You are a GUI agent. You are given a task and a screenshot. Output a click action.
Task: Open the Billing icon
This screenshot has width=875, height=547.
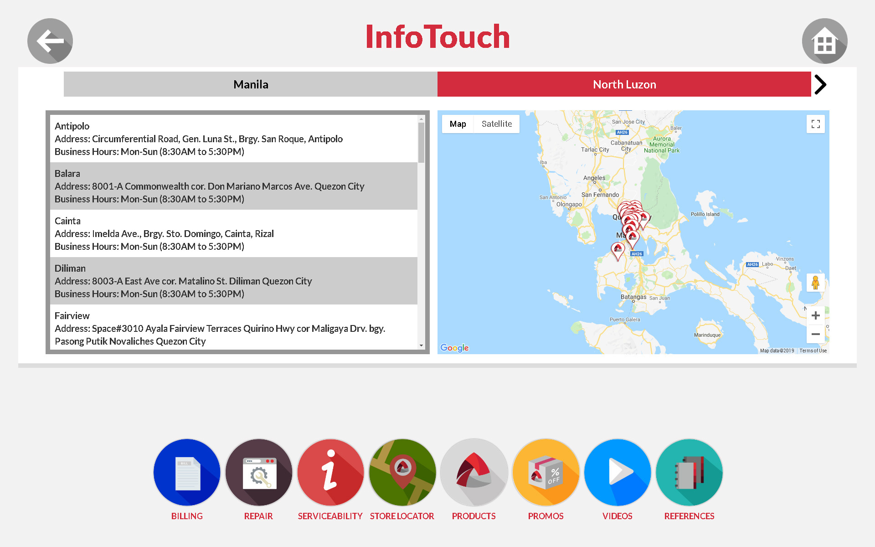pyautogui.click(x=187, y=472)
